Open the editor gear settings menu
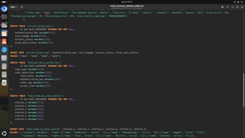The height and width of the screenshot is (138, 245). click(x=222, y=7)
